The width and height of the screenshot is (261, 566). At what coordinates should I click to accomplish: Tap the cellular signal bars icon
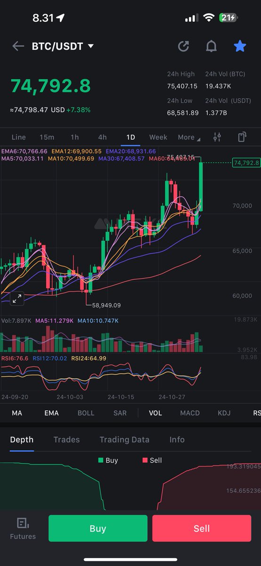tap(191, 18)
